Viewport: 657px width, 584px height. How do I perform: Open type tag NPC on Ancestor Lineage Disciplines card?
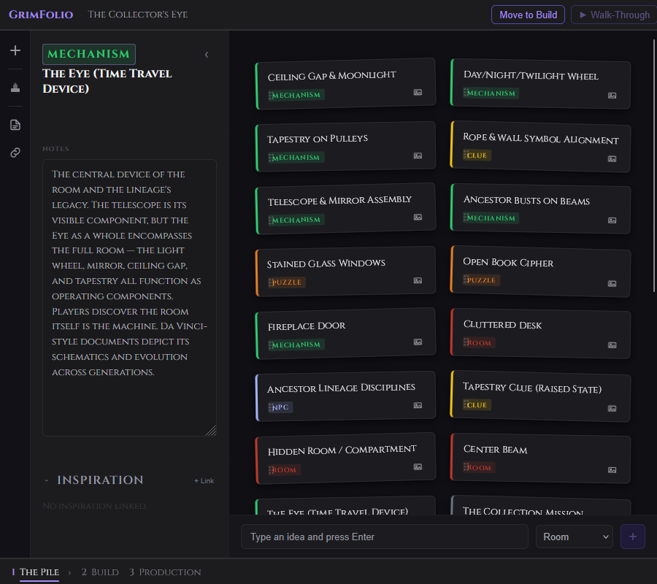click(280, 407)
